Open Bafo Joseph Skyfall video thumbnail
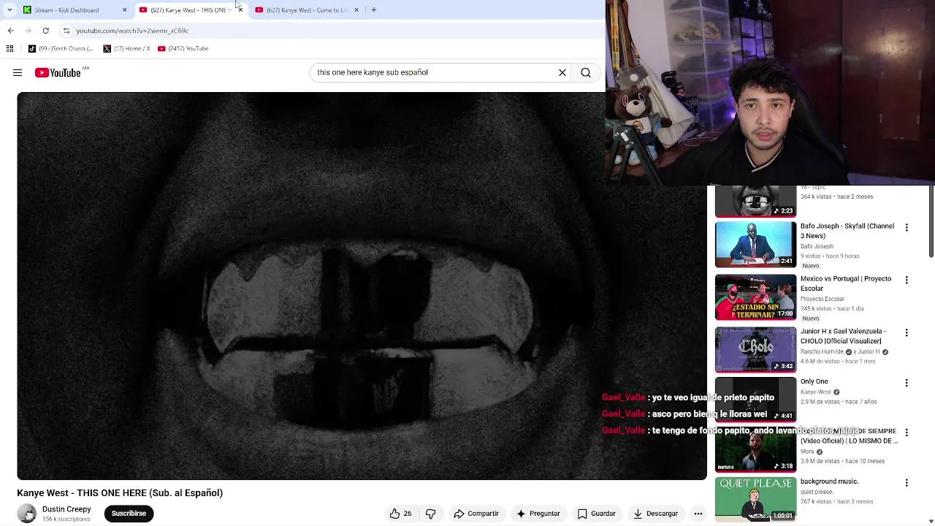 755,245
